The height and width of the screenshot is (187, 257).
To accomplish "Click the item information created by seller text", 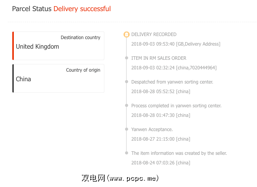I will pyautogui.click(x=179, y=153).
